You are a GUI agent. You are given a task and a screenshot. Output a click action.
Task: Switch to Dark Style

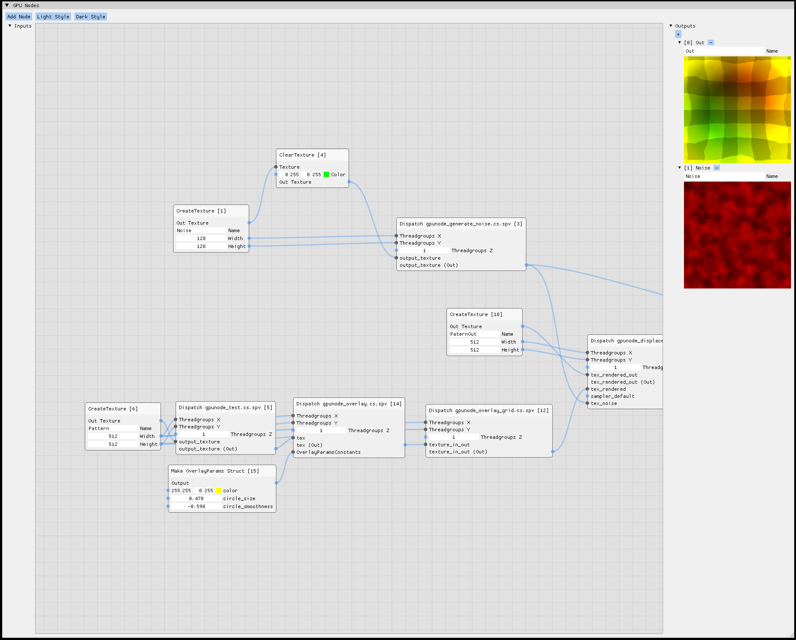[x=91, y=17]
